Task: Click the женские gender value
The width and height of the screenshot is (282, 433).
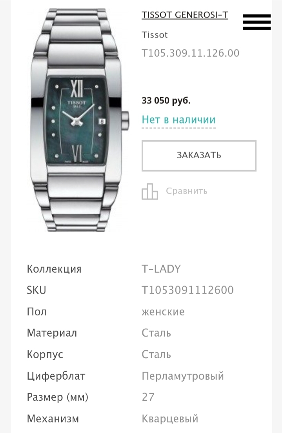Action: [163, 312]
